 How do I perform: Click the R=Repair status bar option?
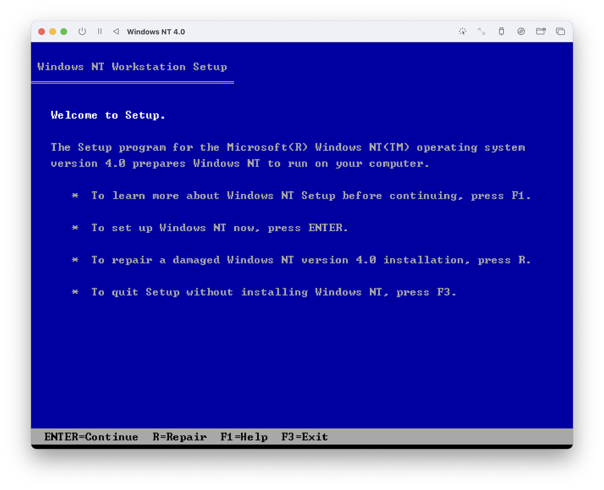tap(180, 437)
